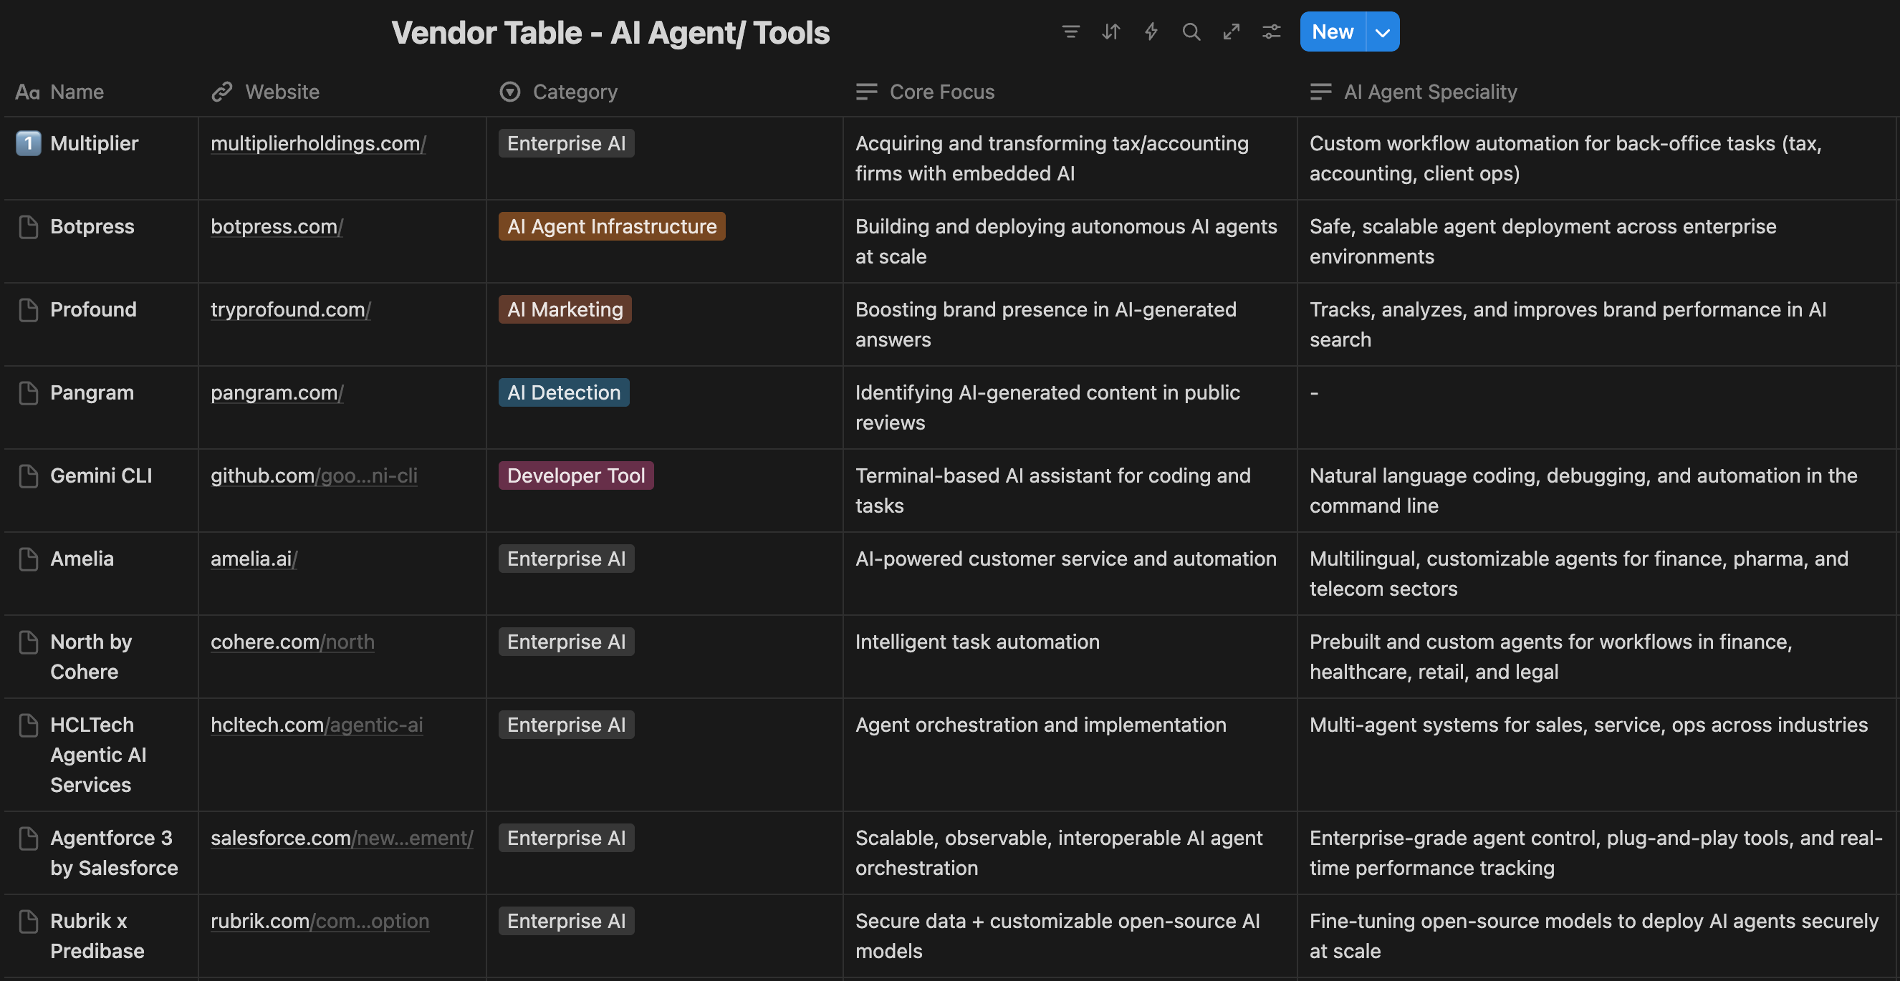Open the github.com Gemini CLI link
This screenshot has height=981, width=1900.
pyautogui.click(x=314, y=475)
